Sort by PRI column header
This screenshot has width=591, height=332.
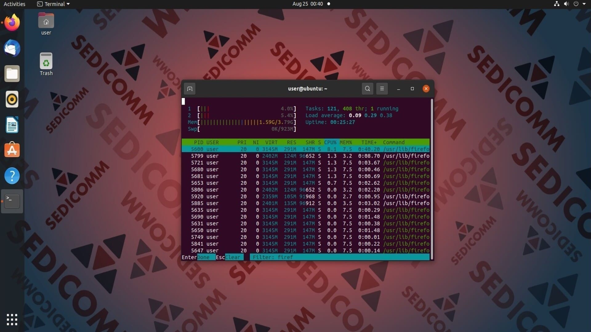click(x=242, y=142)
